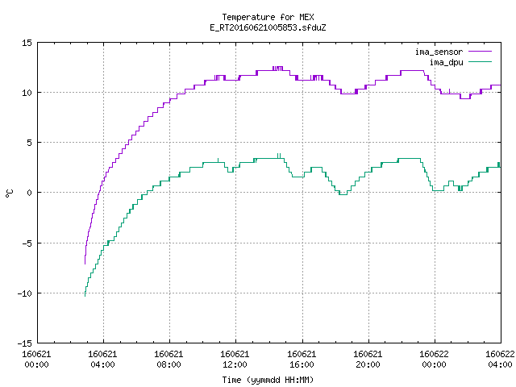Click the green ima_dpu legend line sample
This screenshot has width=516, height=387.
coord(481,61)
